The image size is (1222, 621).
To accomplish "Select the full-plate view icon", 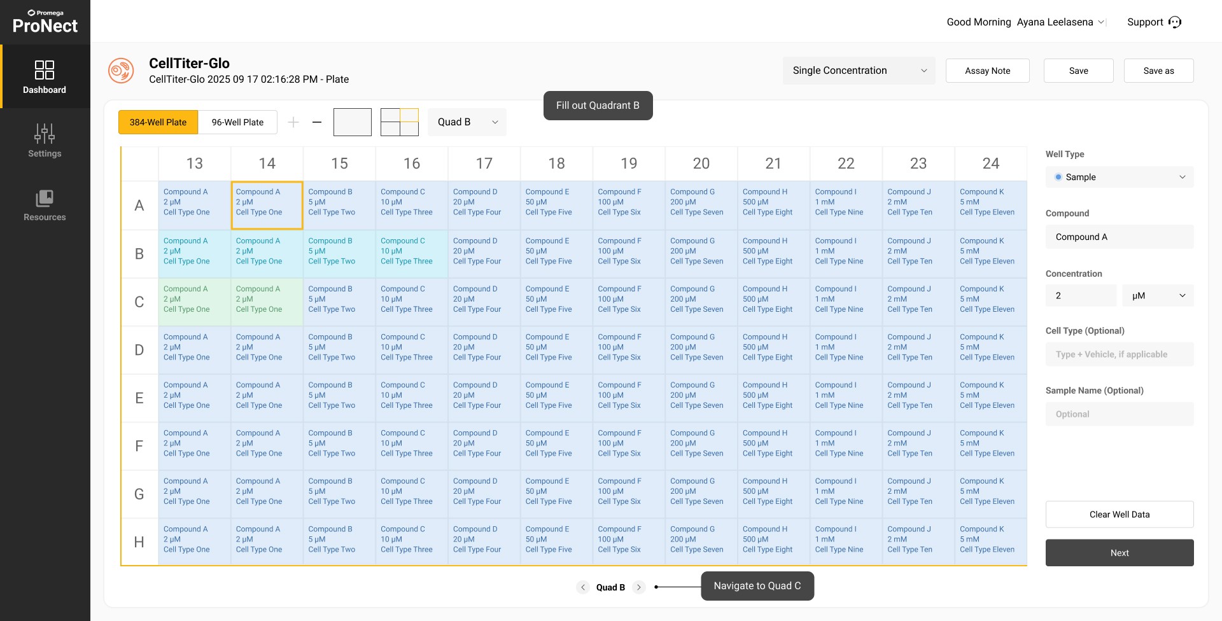I will tap(353, 122).
